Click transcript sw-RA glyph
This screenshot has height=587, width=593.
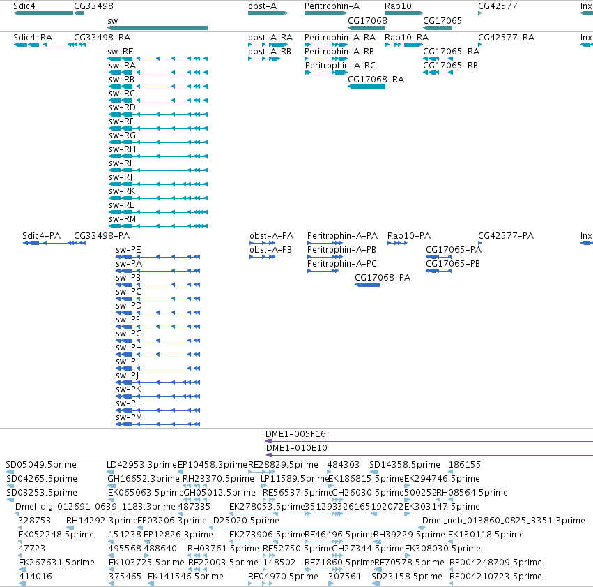pos(157,73)
